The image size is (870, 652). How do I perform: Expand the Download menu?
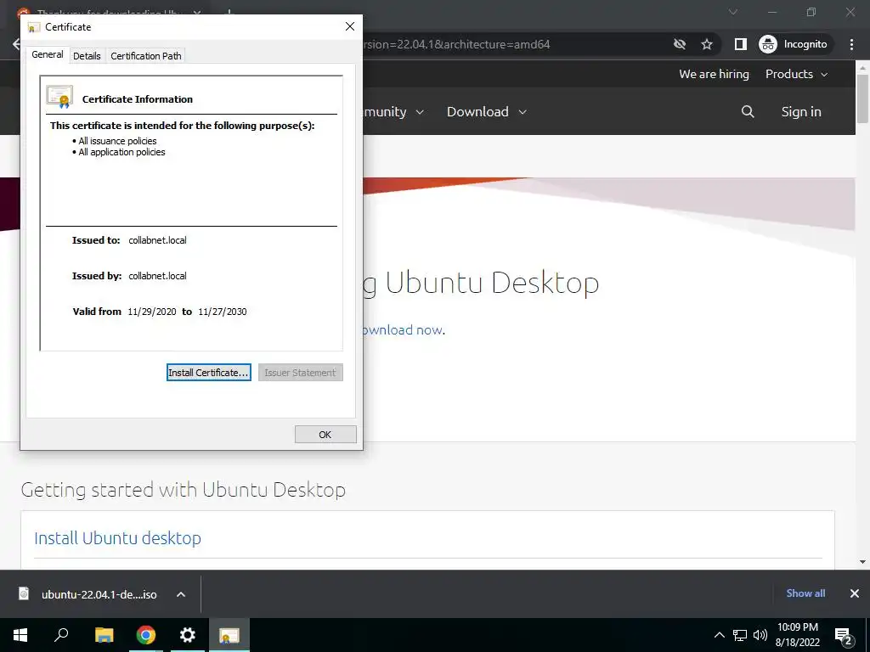pyautogui.click(x=487, y=111)
